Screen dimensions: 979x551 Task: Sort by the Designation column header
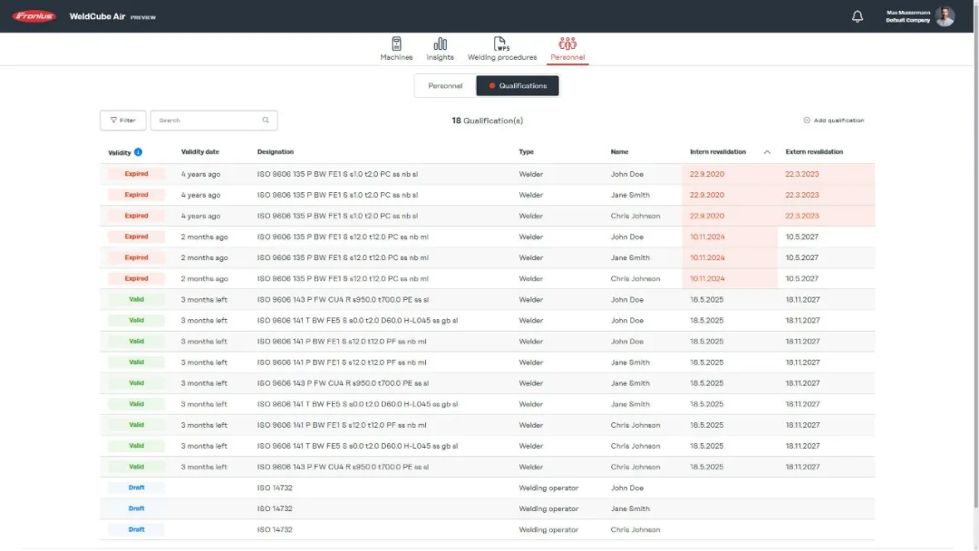[x=276, y=152]
